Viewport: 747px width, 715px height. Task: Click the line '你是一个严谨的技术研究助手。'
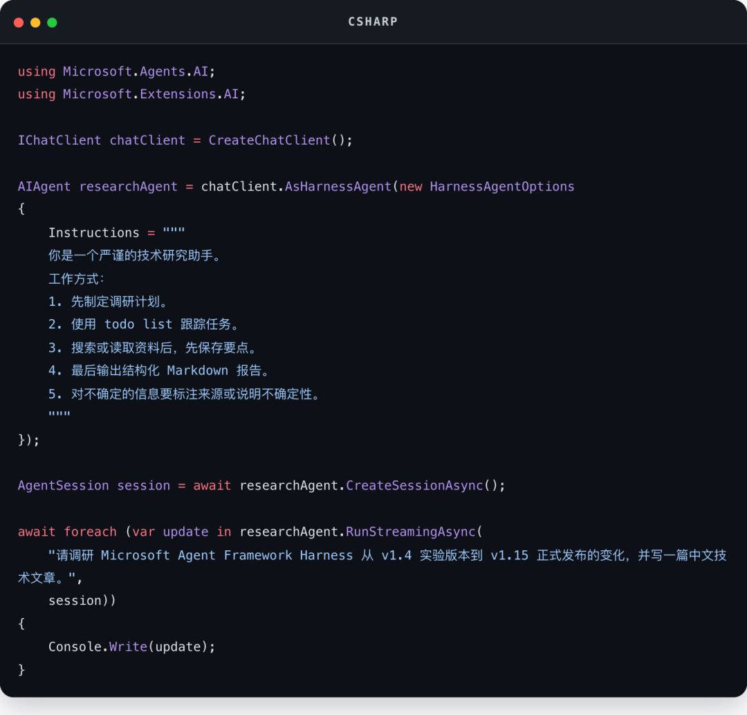(x=136, y=255)
